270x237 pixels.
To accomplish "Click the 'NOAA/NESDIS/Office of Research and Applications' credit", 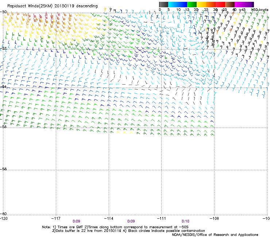I will tap(215, 235).
